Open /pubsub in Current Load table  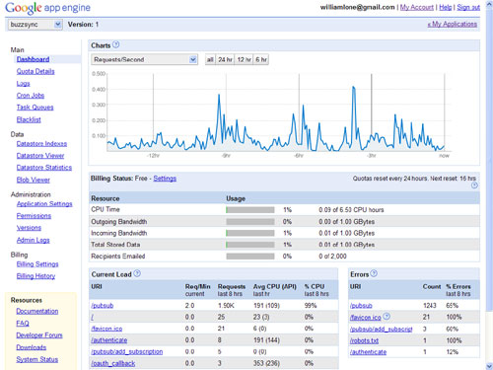(x=103, y=306)
